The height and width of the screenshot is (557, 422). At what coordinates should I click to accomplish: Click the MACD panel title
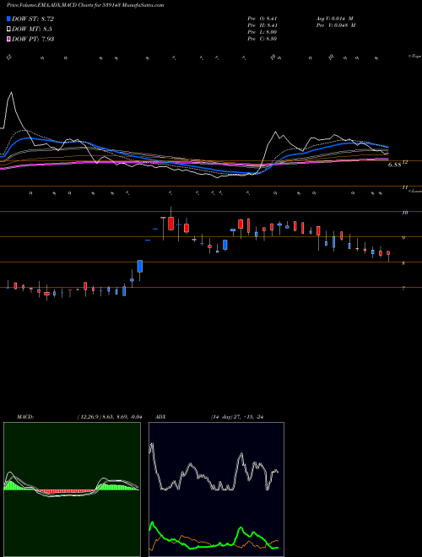tap(24, 417)
